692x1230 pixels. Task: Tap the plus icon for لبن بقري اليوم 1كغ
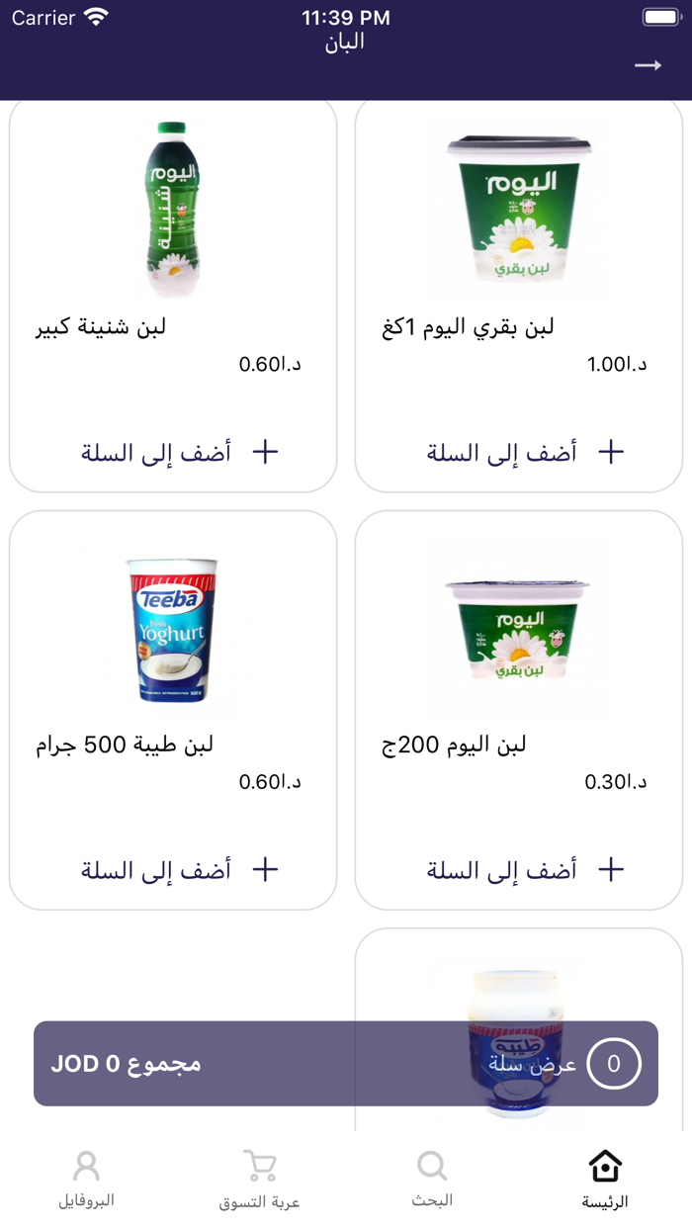pos(610,451)
